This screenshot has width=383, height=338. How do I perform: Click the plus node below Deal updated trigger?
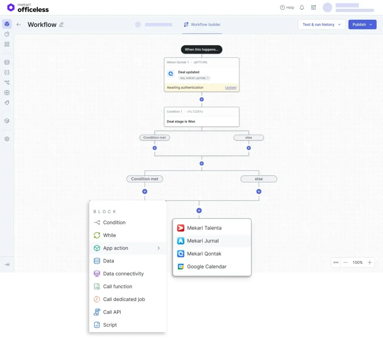(202, 99)
